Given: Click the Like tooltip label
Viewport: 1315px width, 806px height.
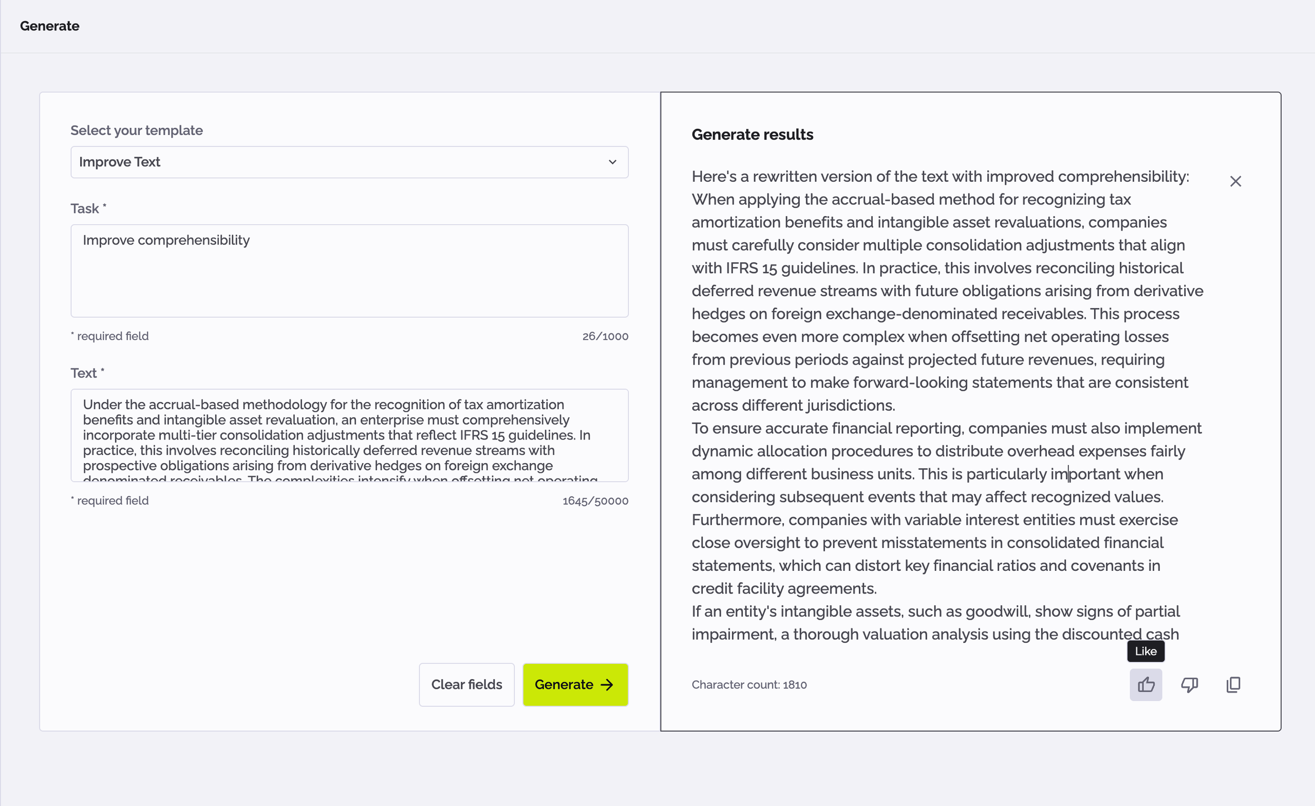Looking at the screenshot, I should (x=1145, y=651).
